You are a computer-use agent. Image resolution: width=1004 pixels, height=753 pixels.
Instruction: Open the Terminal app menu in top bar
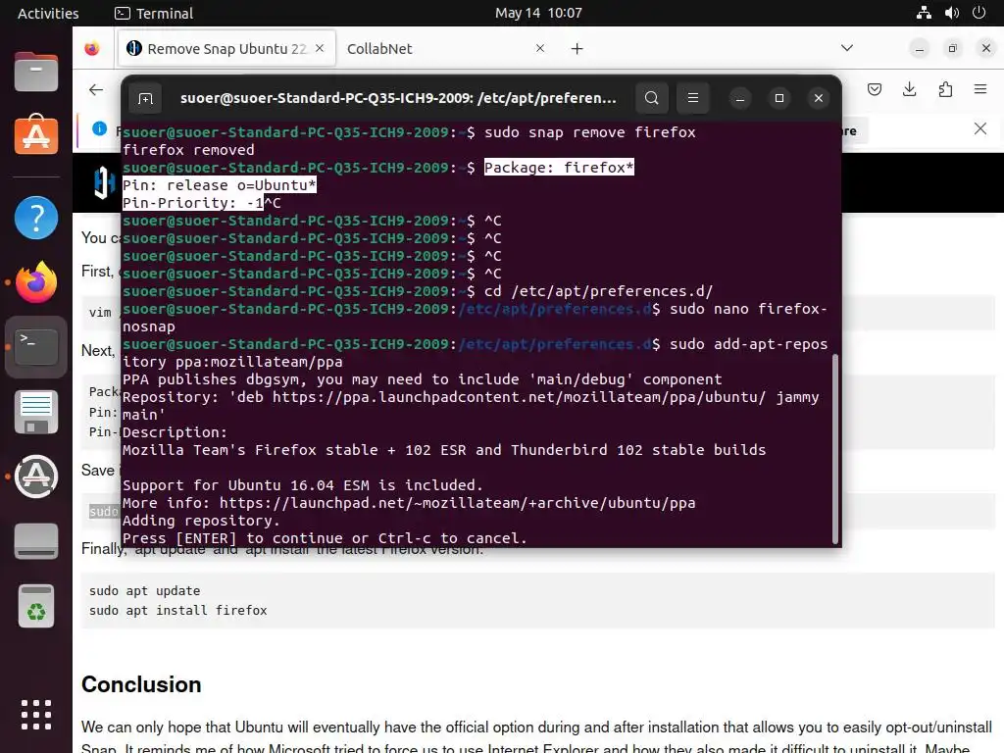[x=154, y=13]
